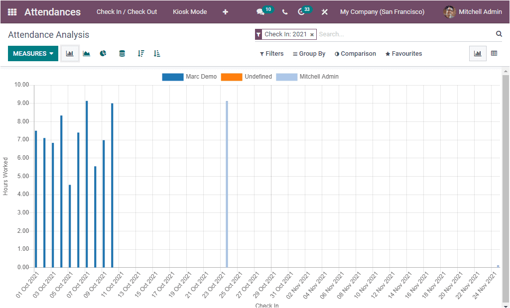Click the phone call icon
510x308 pixels.
click(x=285, y=12)
